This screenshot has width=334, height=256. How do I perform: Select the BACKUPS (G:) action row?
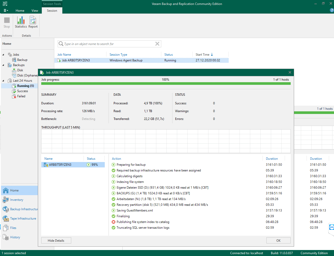coord(200,193)
